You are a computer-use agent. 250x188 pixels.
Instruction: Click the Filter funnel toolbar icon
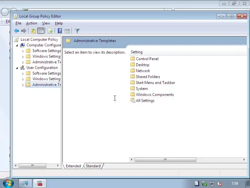click(77, 31)
